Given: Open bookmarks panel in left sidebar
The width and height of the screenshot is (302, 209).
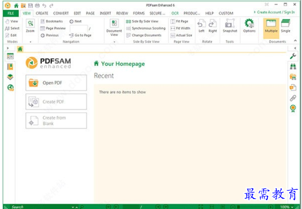Looking at the screenshot, I should (10, 66).
